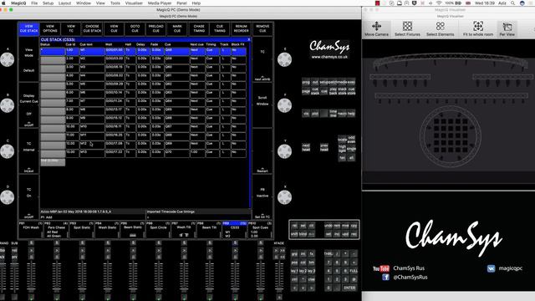Click the Set init TC side button
The image size is (535, 301).
(262, 197)
